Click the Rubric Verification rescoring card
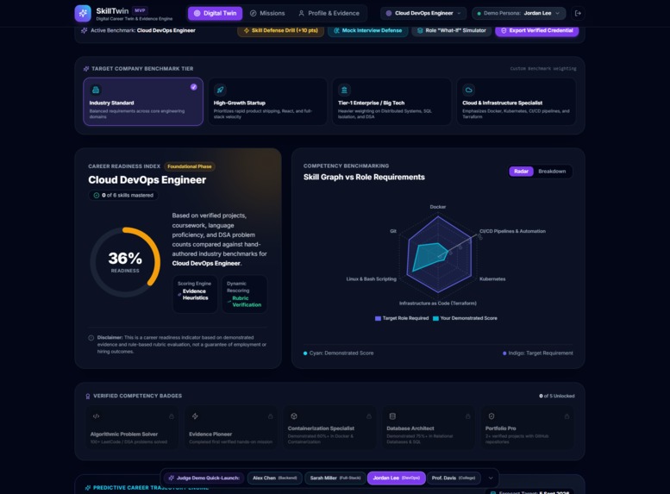 click(244, 294)
